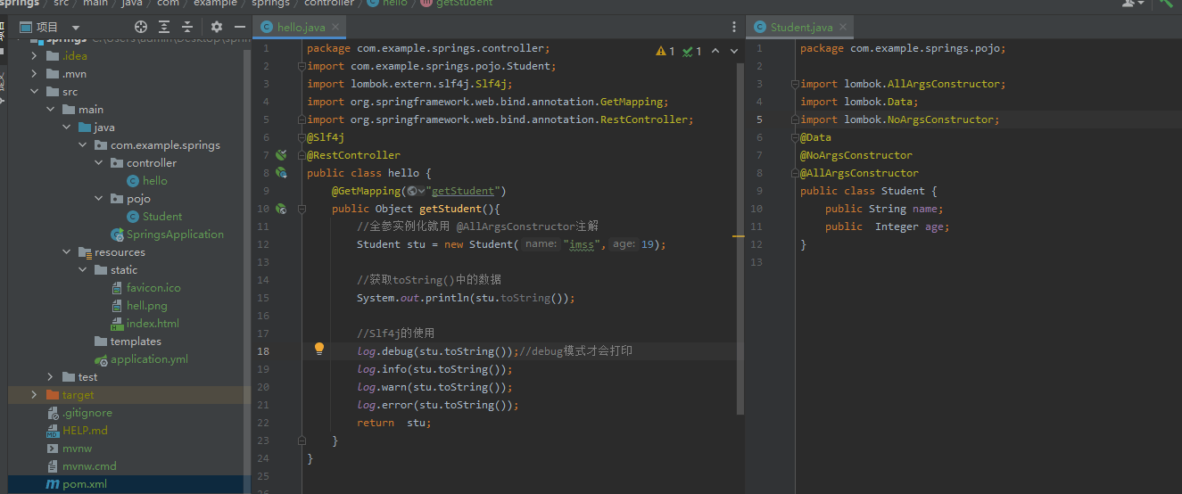Expand the test folder
The height and width of the screenshot is (494, 1182).
[x=51, y=377]
